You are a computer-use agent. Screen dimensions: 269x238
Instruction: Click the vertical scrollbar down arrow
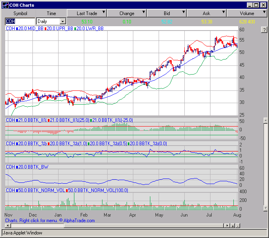[265, 208]
